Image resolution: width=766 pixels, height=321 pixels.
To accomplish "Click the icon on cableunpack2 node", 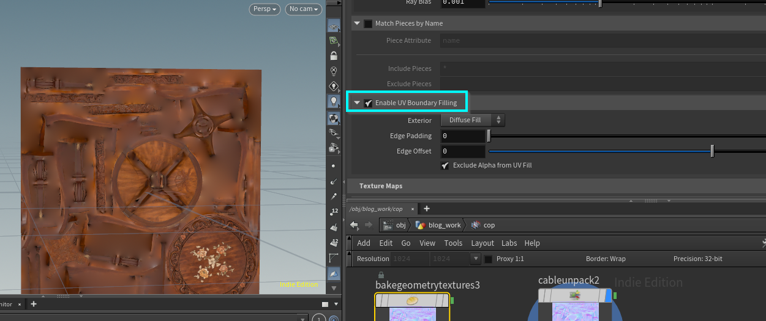I will 574,295.
